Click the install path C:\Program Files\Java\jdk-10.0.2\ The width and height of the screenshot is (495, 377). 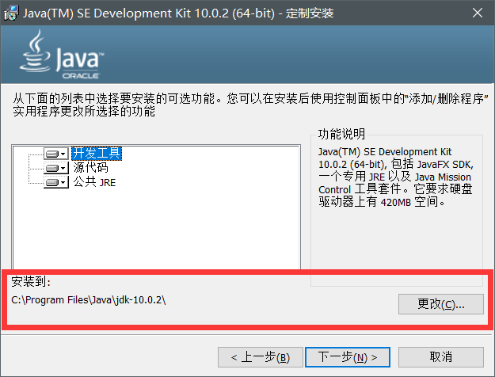pos(89,300)
